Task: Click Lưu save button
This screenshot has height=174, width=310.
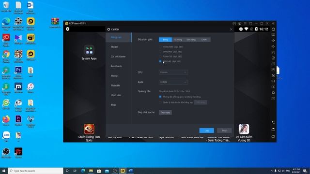Action: pyautogui.click(x=207, y=130)
